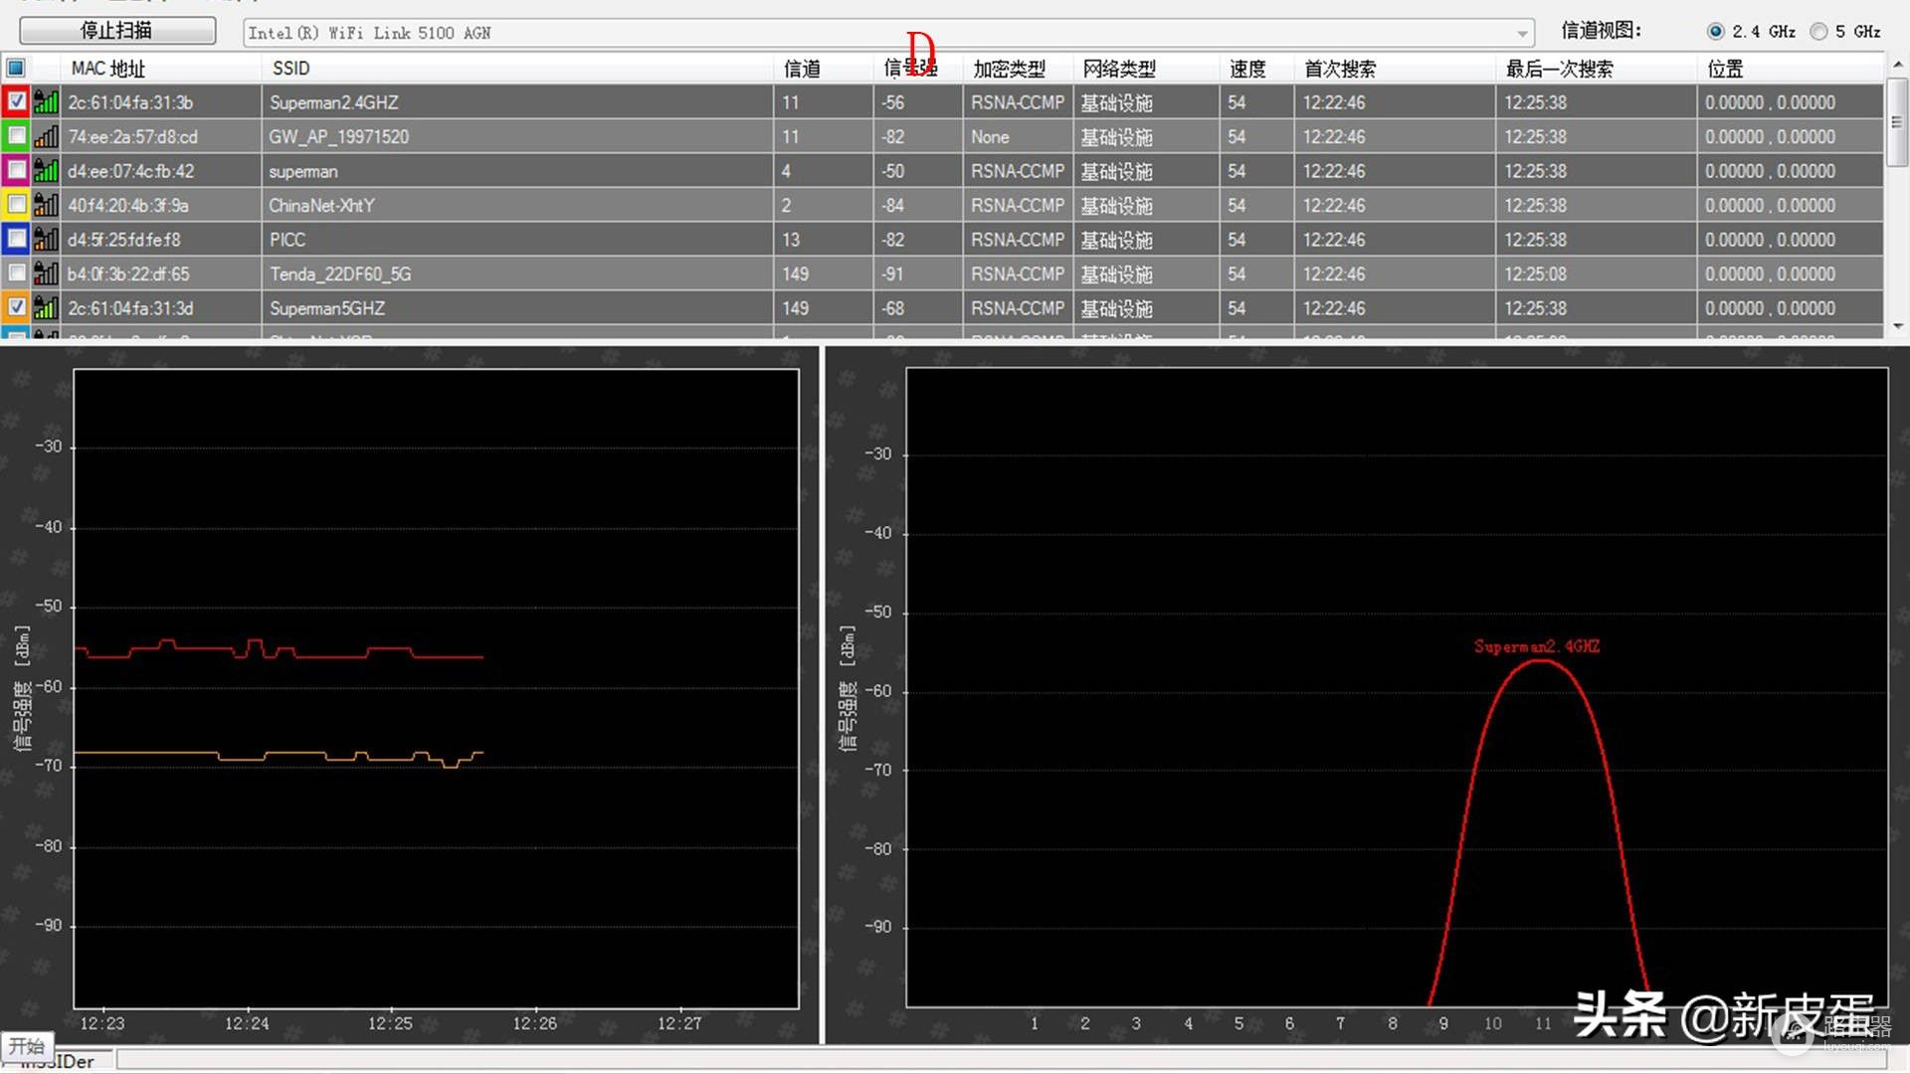Uncheck the Superman5GHZ network checkbox

click(16, 307)
